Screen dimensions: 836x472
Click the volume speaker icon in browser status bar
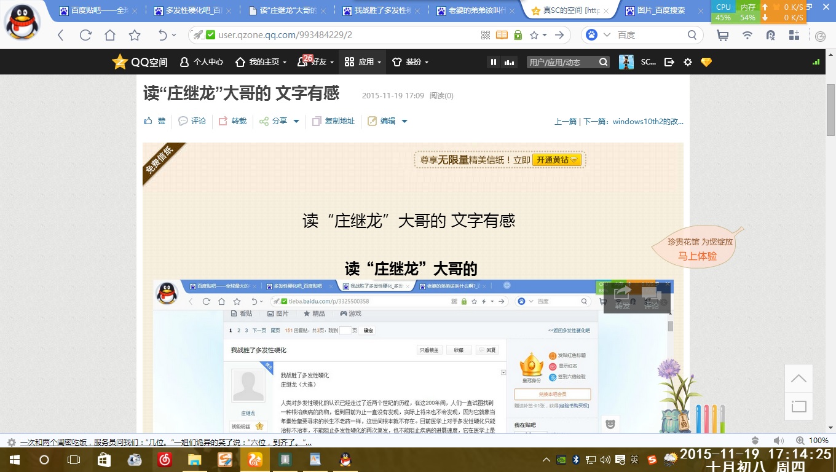click(778, 441)
